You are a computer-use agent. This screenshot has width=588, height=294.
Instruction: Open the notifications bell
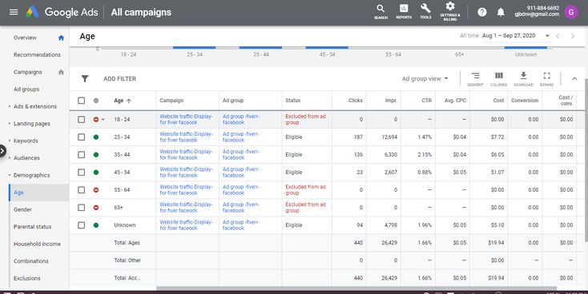tap(501, 12)
